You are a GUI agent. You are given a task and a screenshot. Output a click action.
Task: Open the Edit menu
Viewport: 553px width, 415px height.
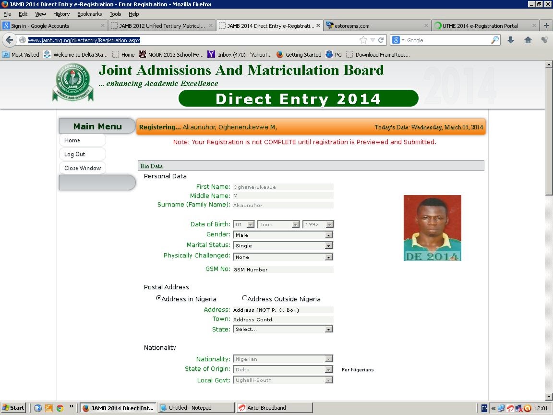point(23,14)
